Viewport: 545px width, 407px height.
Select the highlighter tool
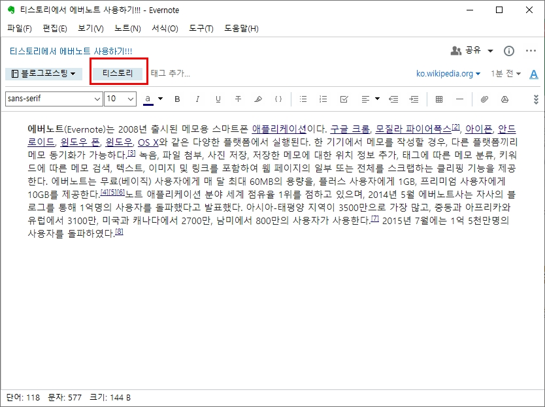[x=258, y=99]
